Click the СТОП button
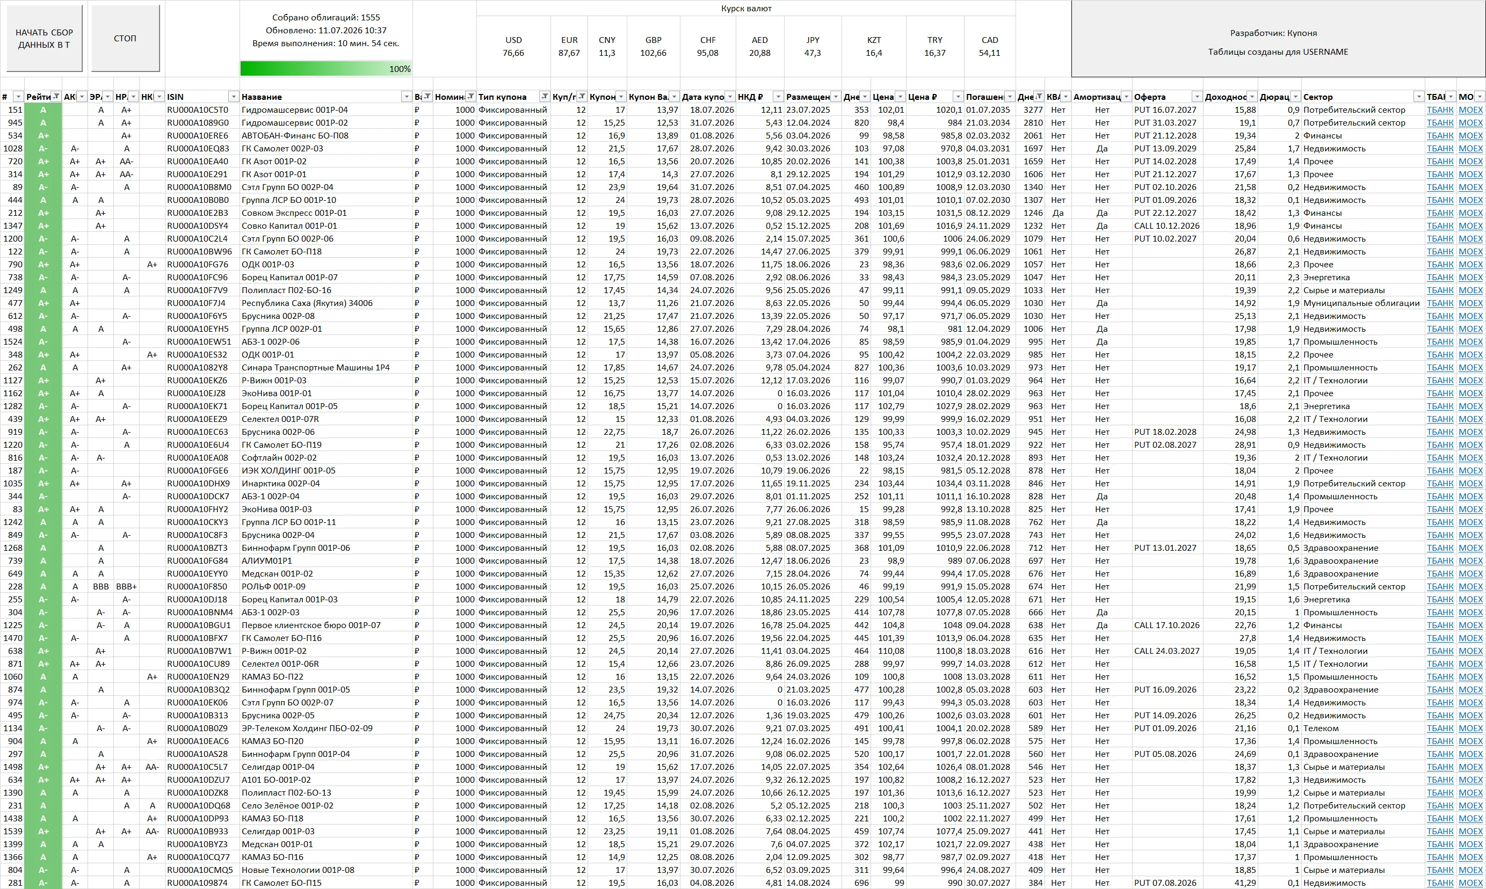 (125, 38)
